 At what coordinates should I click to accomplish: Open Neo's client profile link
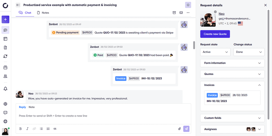pos(221,14)
